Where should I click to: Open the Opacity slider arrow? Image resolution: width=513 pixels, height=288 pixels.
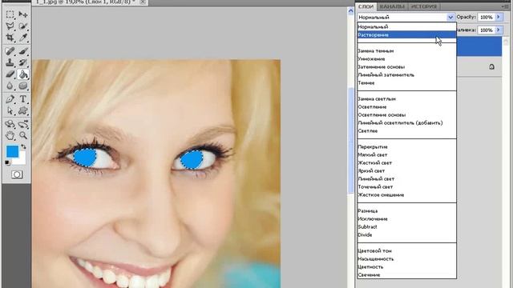(x=499, y=17)
